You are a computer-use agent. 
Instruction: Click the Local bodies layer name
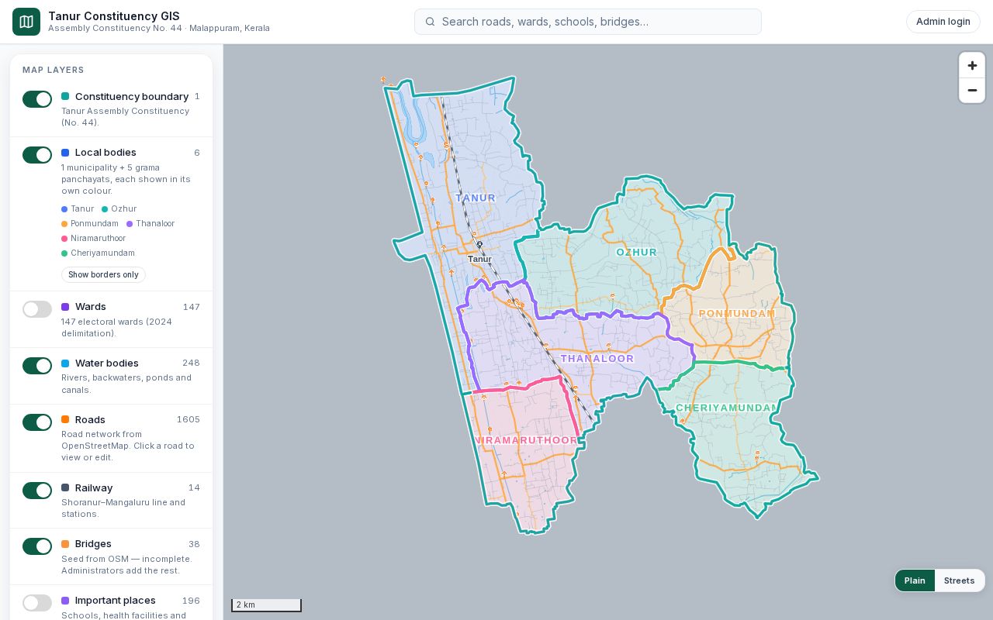tap(106, 153)
